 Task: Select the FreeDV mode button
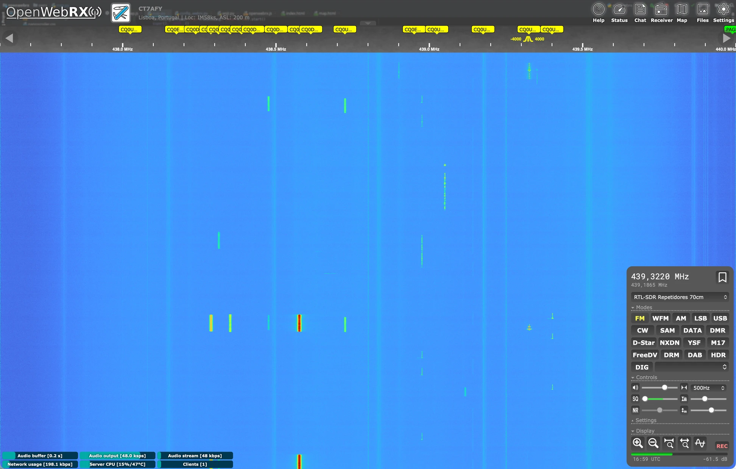click(x=645, y=355)
